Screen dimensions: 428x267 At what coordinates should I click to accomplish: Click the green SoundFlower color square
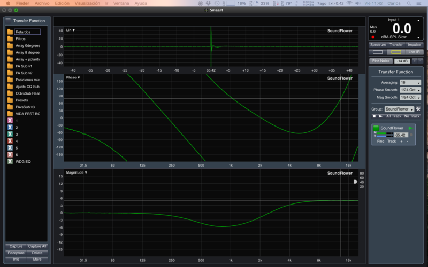[376, 128]
